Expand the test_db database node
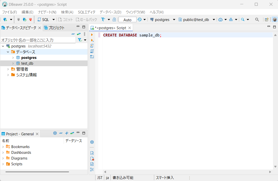This screenshot has width=278, height=181. click(13, 63)
